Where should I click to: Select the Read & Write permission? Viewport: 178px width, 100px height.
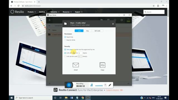(65, 40)
